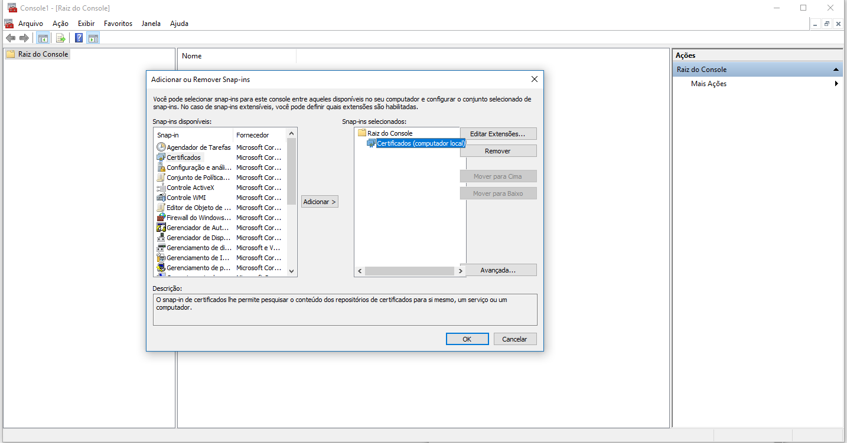Select the Gerenciador de Aut... snap-in icon
847x443 pixels.
pyautogui.click(x=161, y=228)
